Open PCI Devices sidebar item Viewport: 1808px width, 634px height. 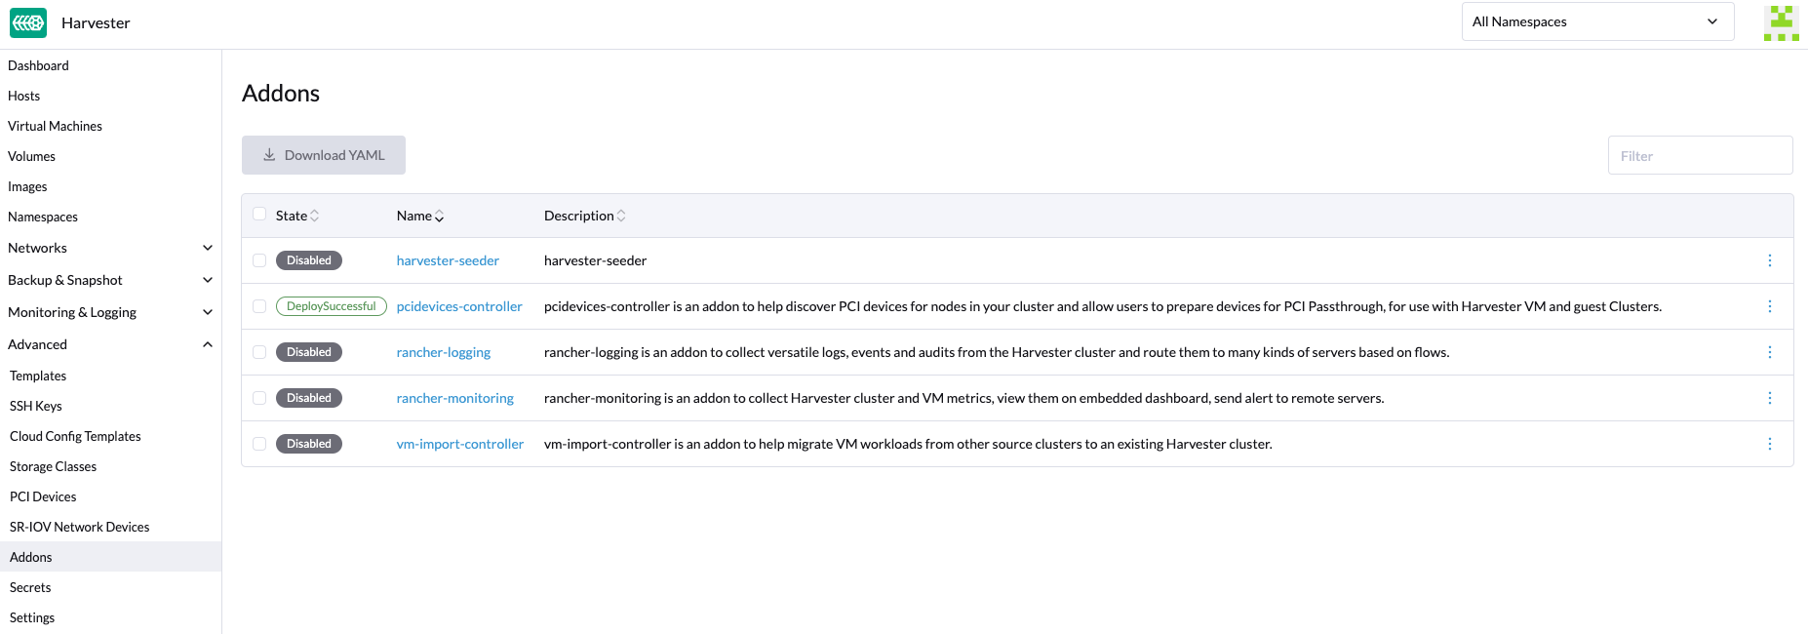click(43, 496)
